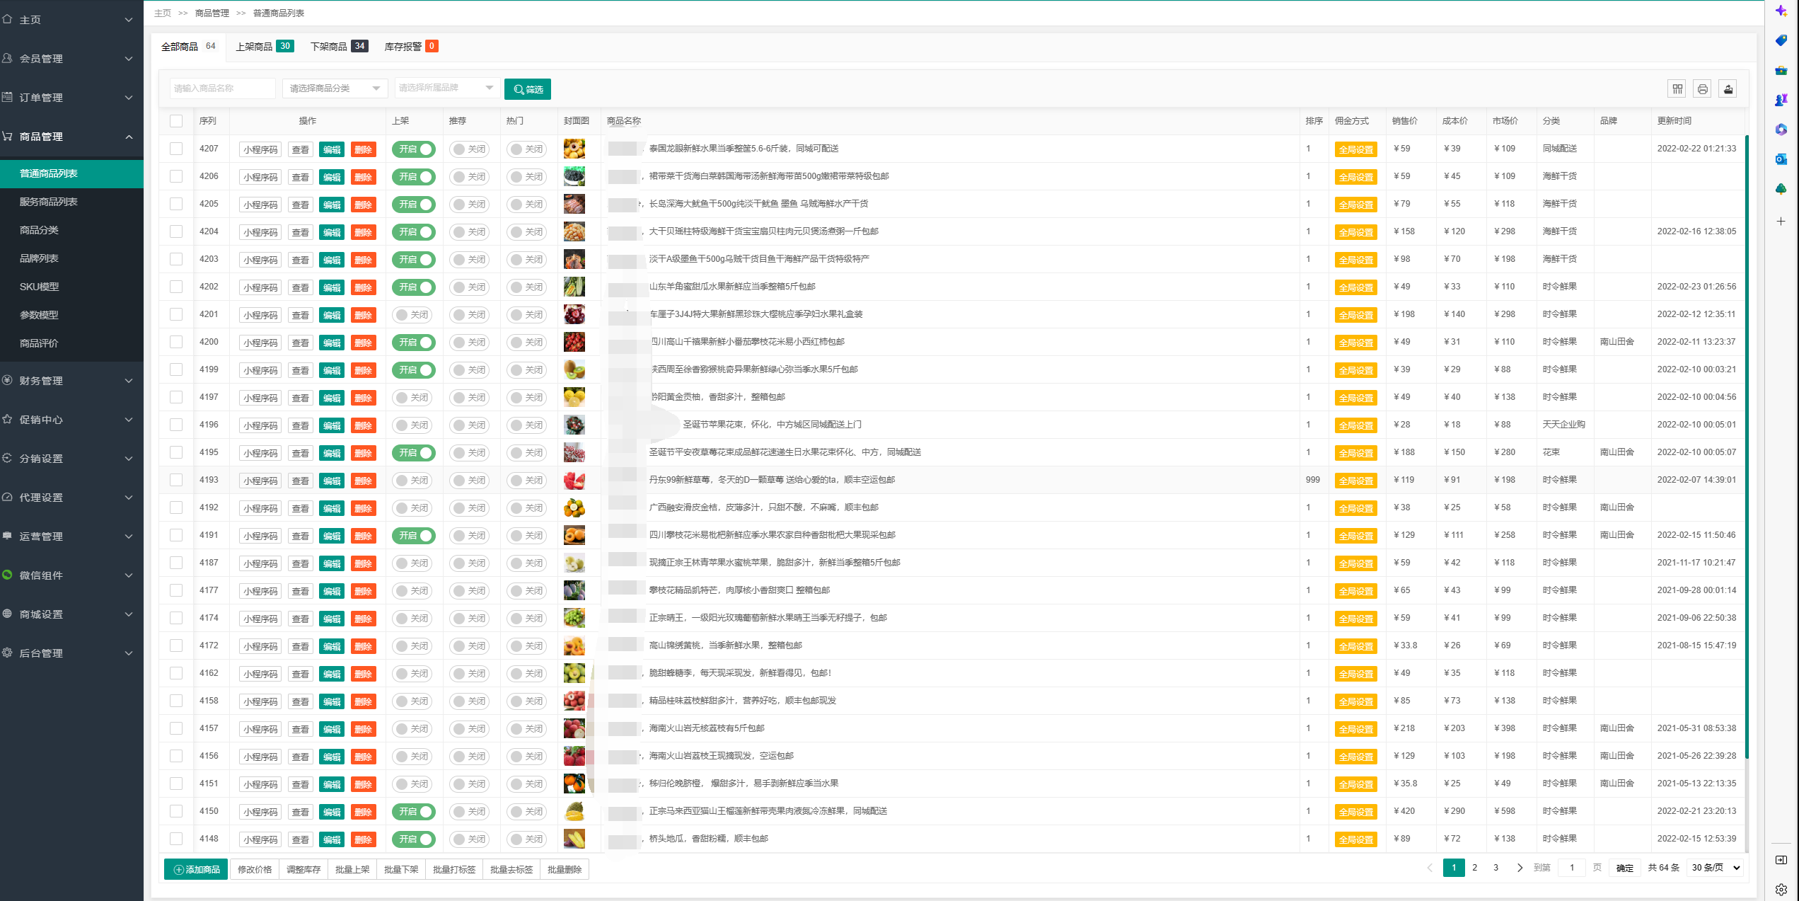
Task: Enable 推荐 switch for product 4195
Action: click(470, 453)
